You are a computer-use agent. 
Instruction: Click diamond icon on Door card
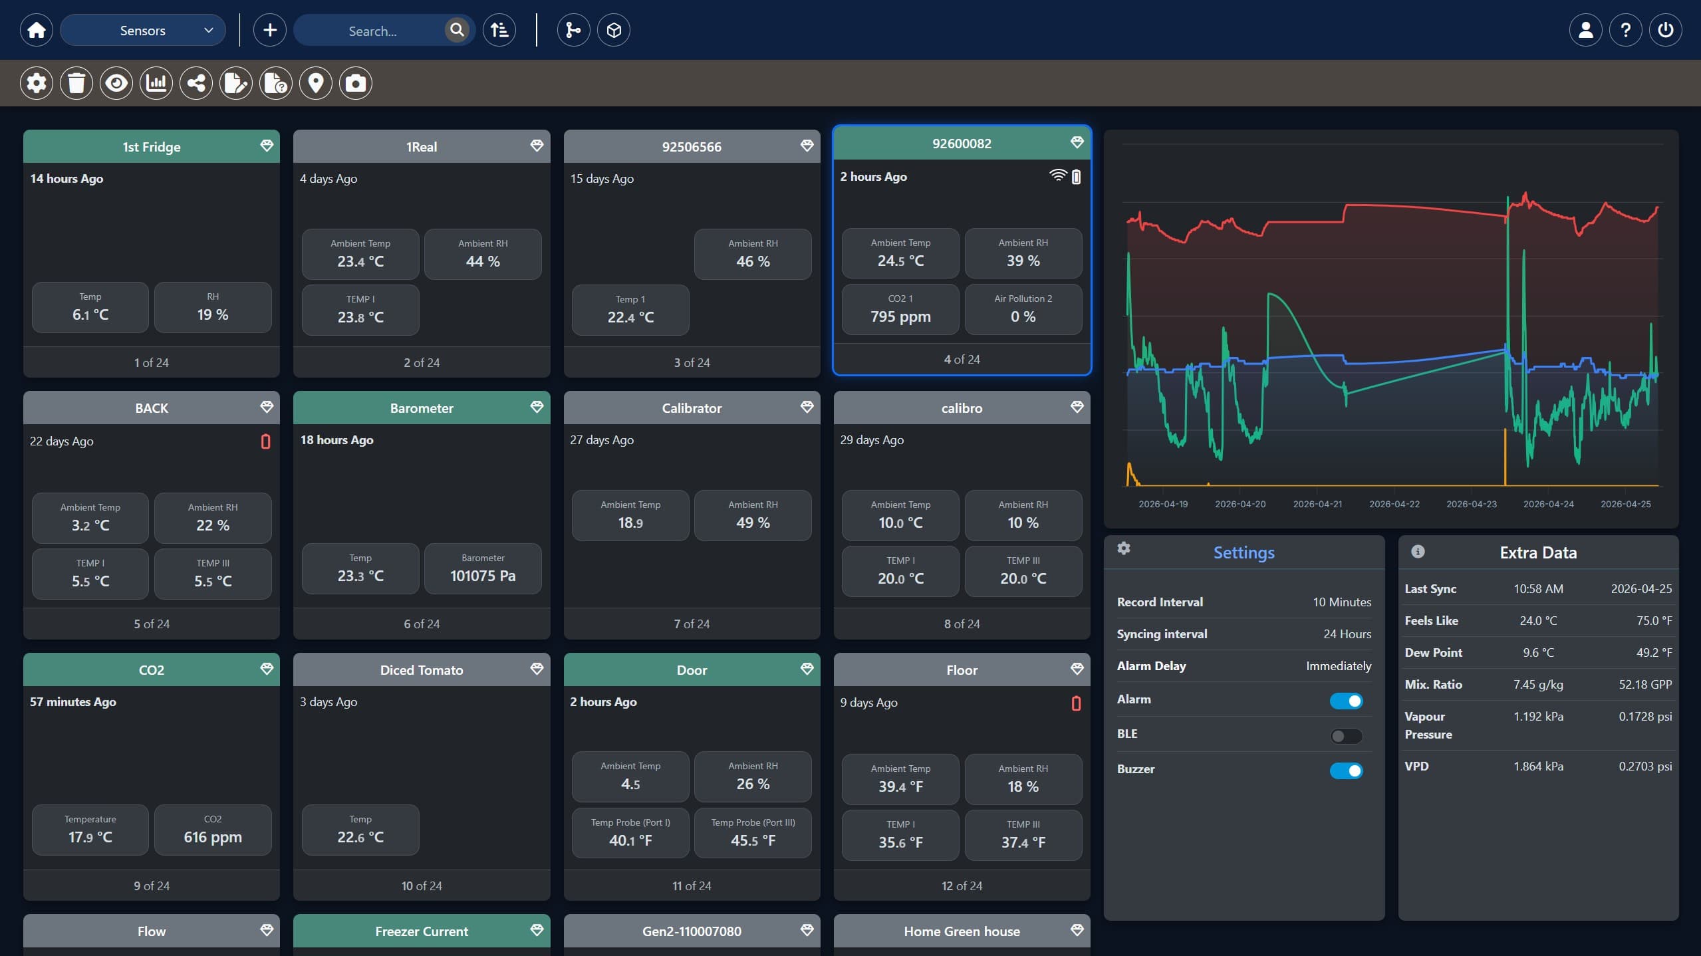[x=807, y=669]
